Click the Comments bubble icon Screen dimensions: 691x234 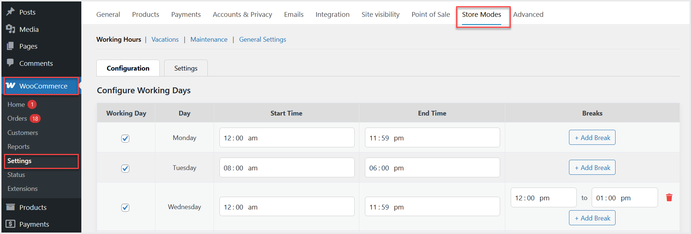(11, 63)
